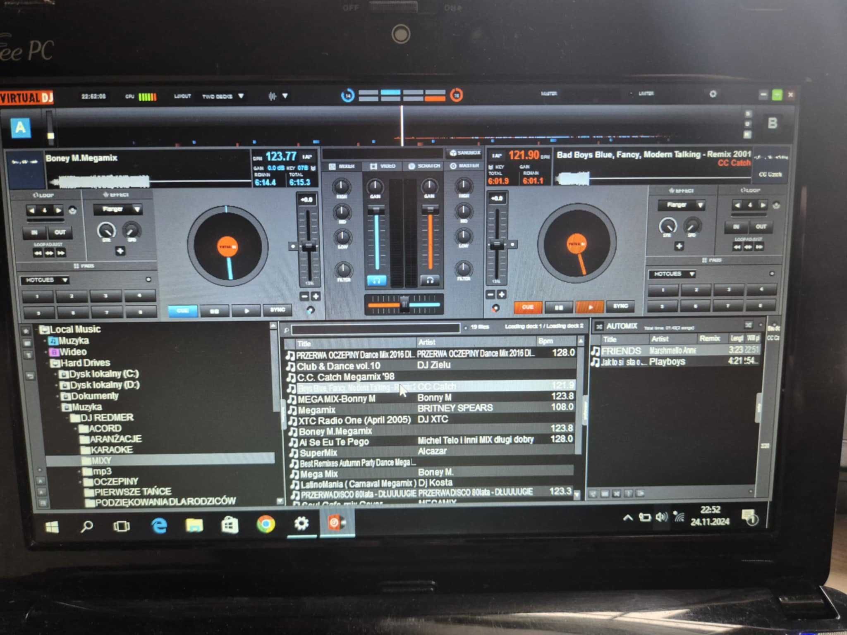Move the crossfader handle
This screenshot has width=847, height=635.
pos(404,303)
